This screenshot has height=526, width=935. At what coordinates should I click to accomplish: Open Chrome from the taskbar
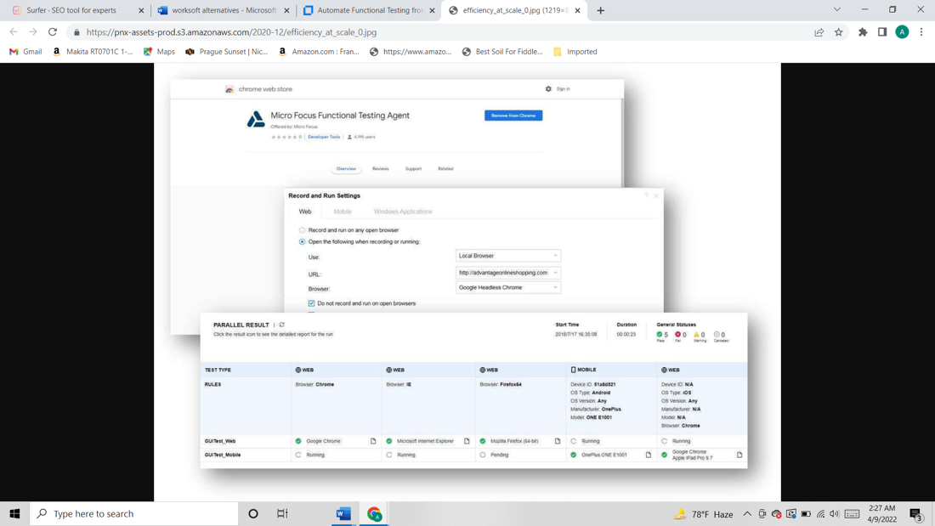click(x=375, y=513)
